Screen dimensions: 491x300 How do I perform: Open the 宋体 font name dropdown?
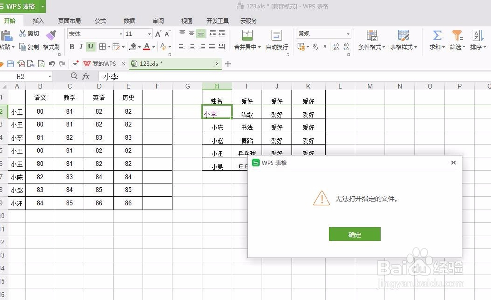[122, 33]
